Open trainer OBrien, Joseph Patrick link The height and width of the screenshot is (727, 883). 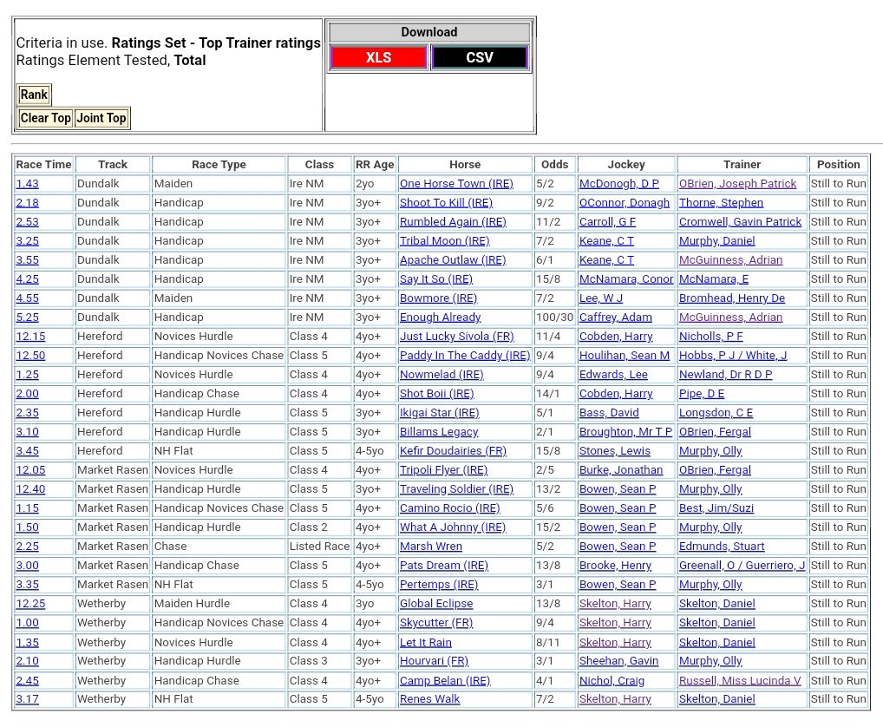click(x=737, y=184)
